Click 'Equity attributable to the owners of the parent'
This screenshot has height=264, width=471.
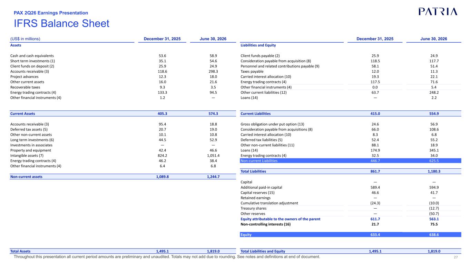coord(281,219)
